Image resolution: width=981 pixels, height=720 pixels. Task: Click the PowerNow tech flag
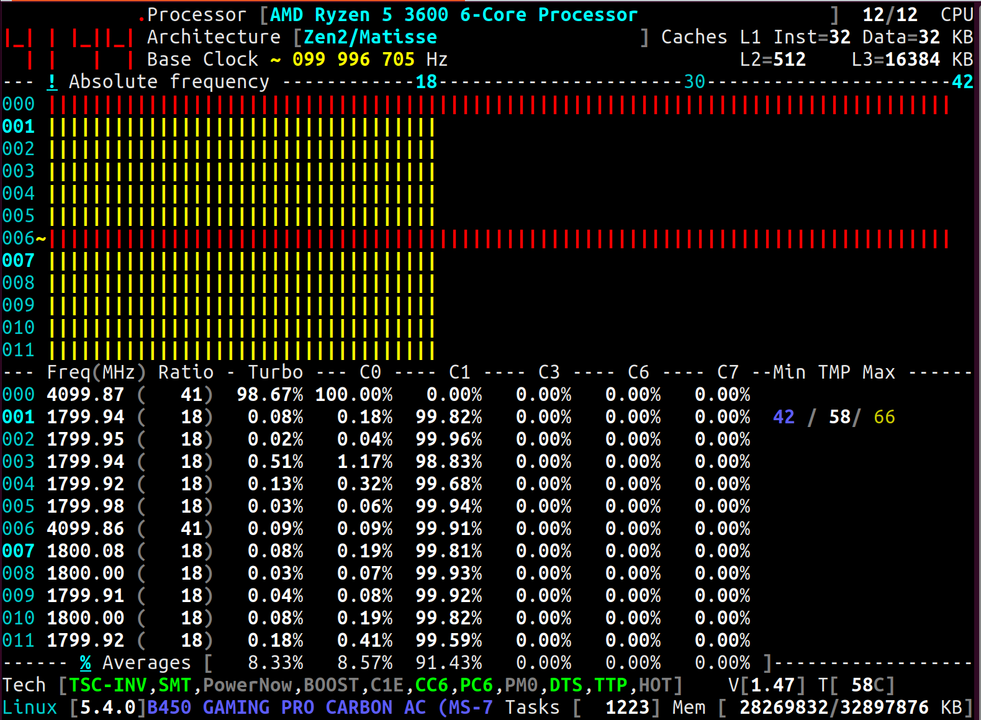(247, 685)
